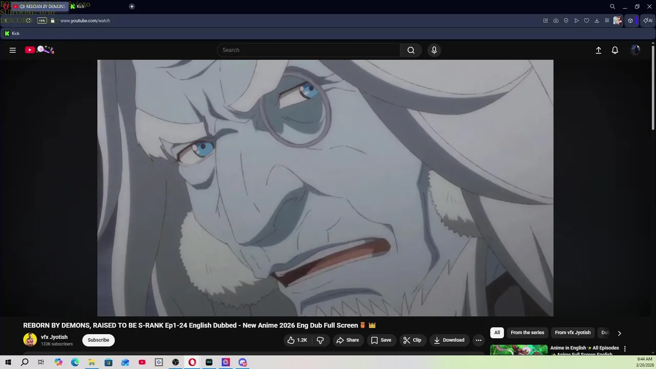Viewport: 656px width, 369px height.
Task: Open Opera AI assistant button
Action: pyautogui.click(x=648, y=20)
